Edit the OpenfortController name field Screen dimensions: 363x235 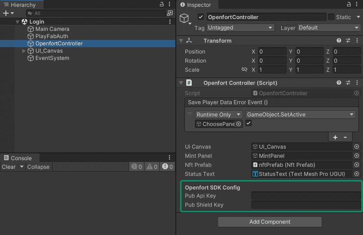point(267,17)
